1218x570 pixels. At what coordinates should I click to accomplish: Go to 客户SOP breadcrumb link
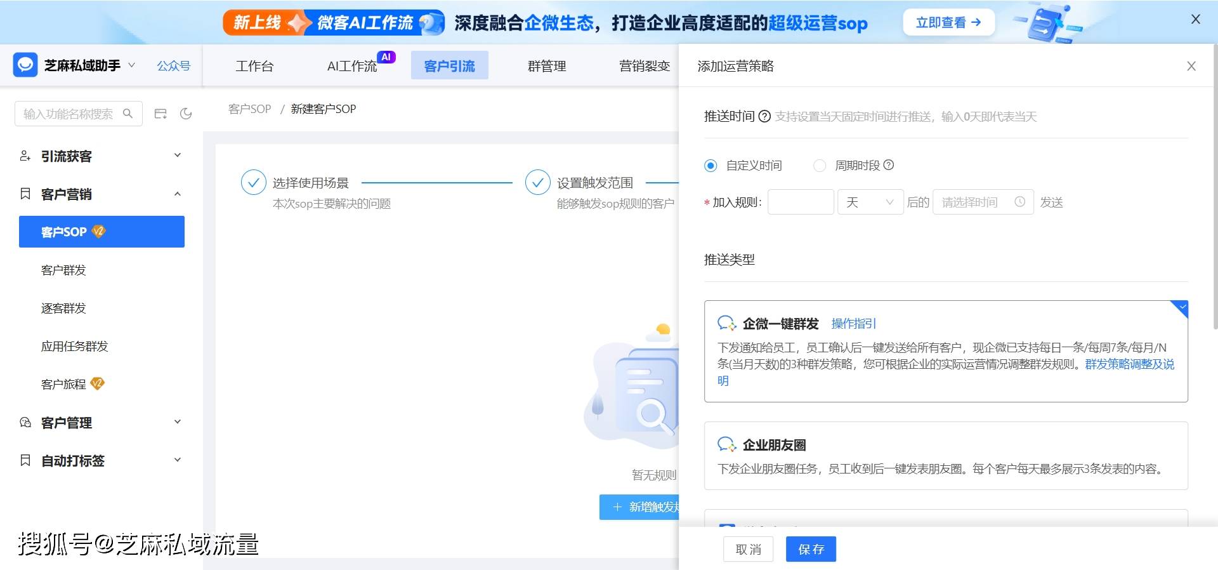[x=249, y=109]
